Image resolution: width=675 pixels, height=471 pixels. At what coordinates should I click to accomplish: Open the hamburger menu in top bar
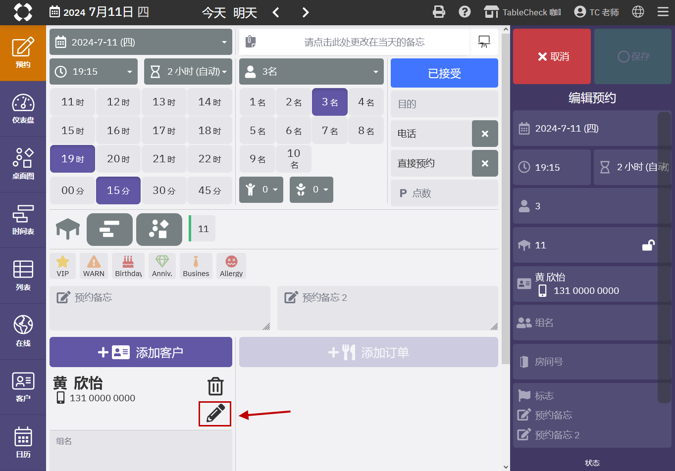click(663, 12)
